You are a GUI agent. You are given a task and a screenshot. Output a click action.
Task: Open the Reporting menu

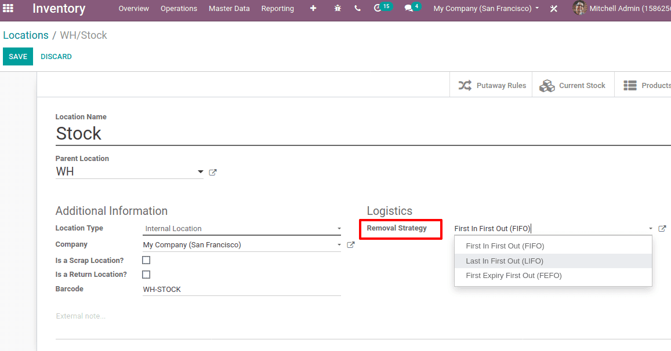[278, 8]
